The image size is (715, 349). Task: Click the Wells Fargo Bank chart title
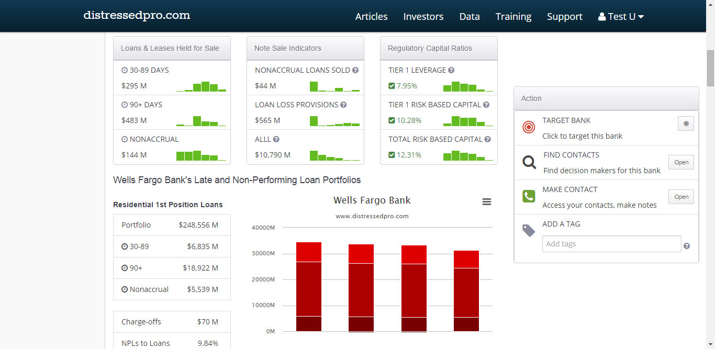(372, 200)
